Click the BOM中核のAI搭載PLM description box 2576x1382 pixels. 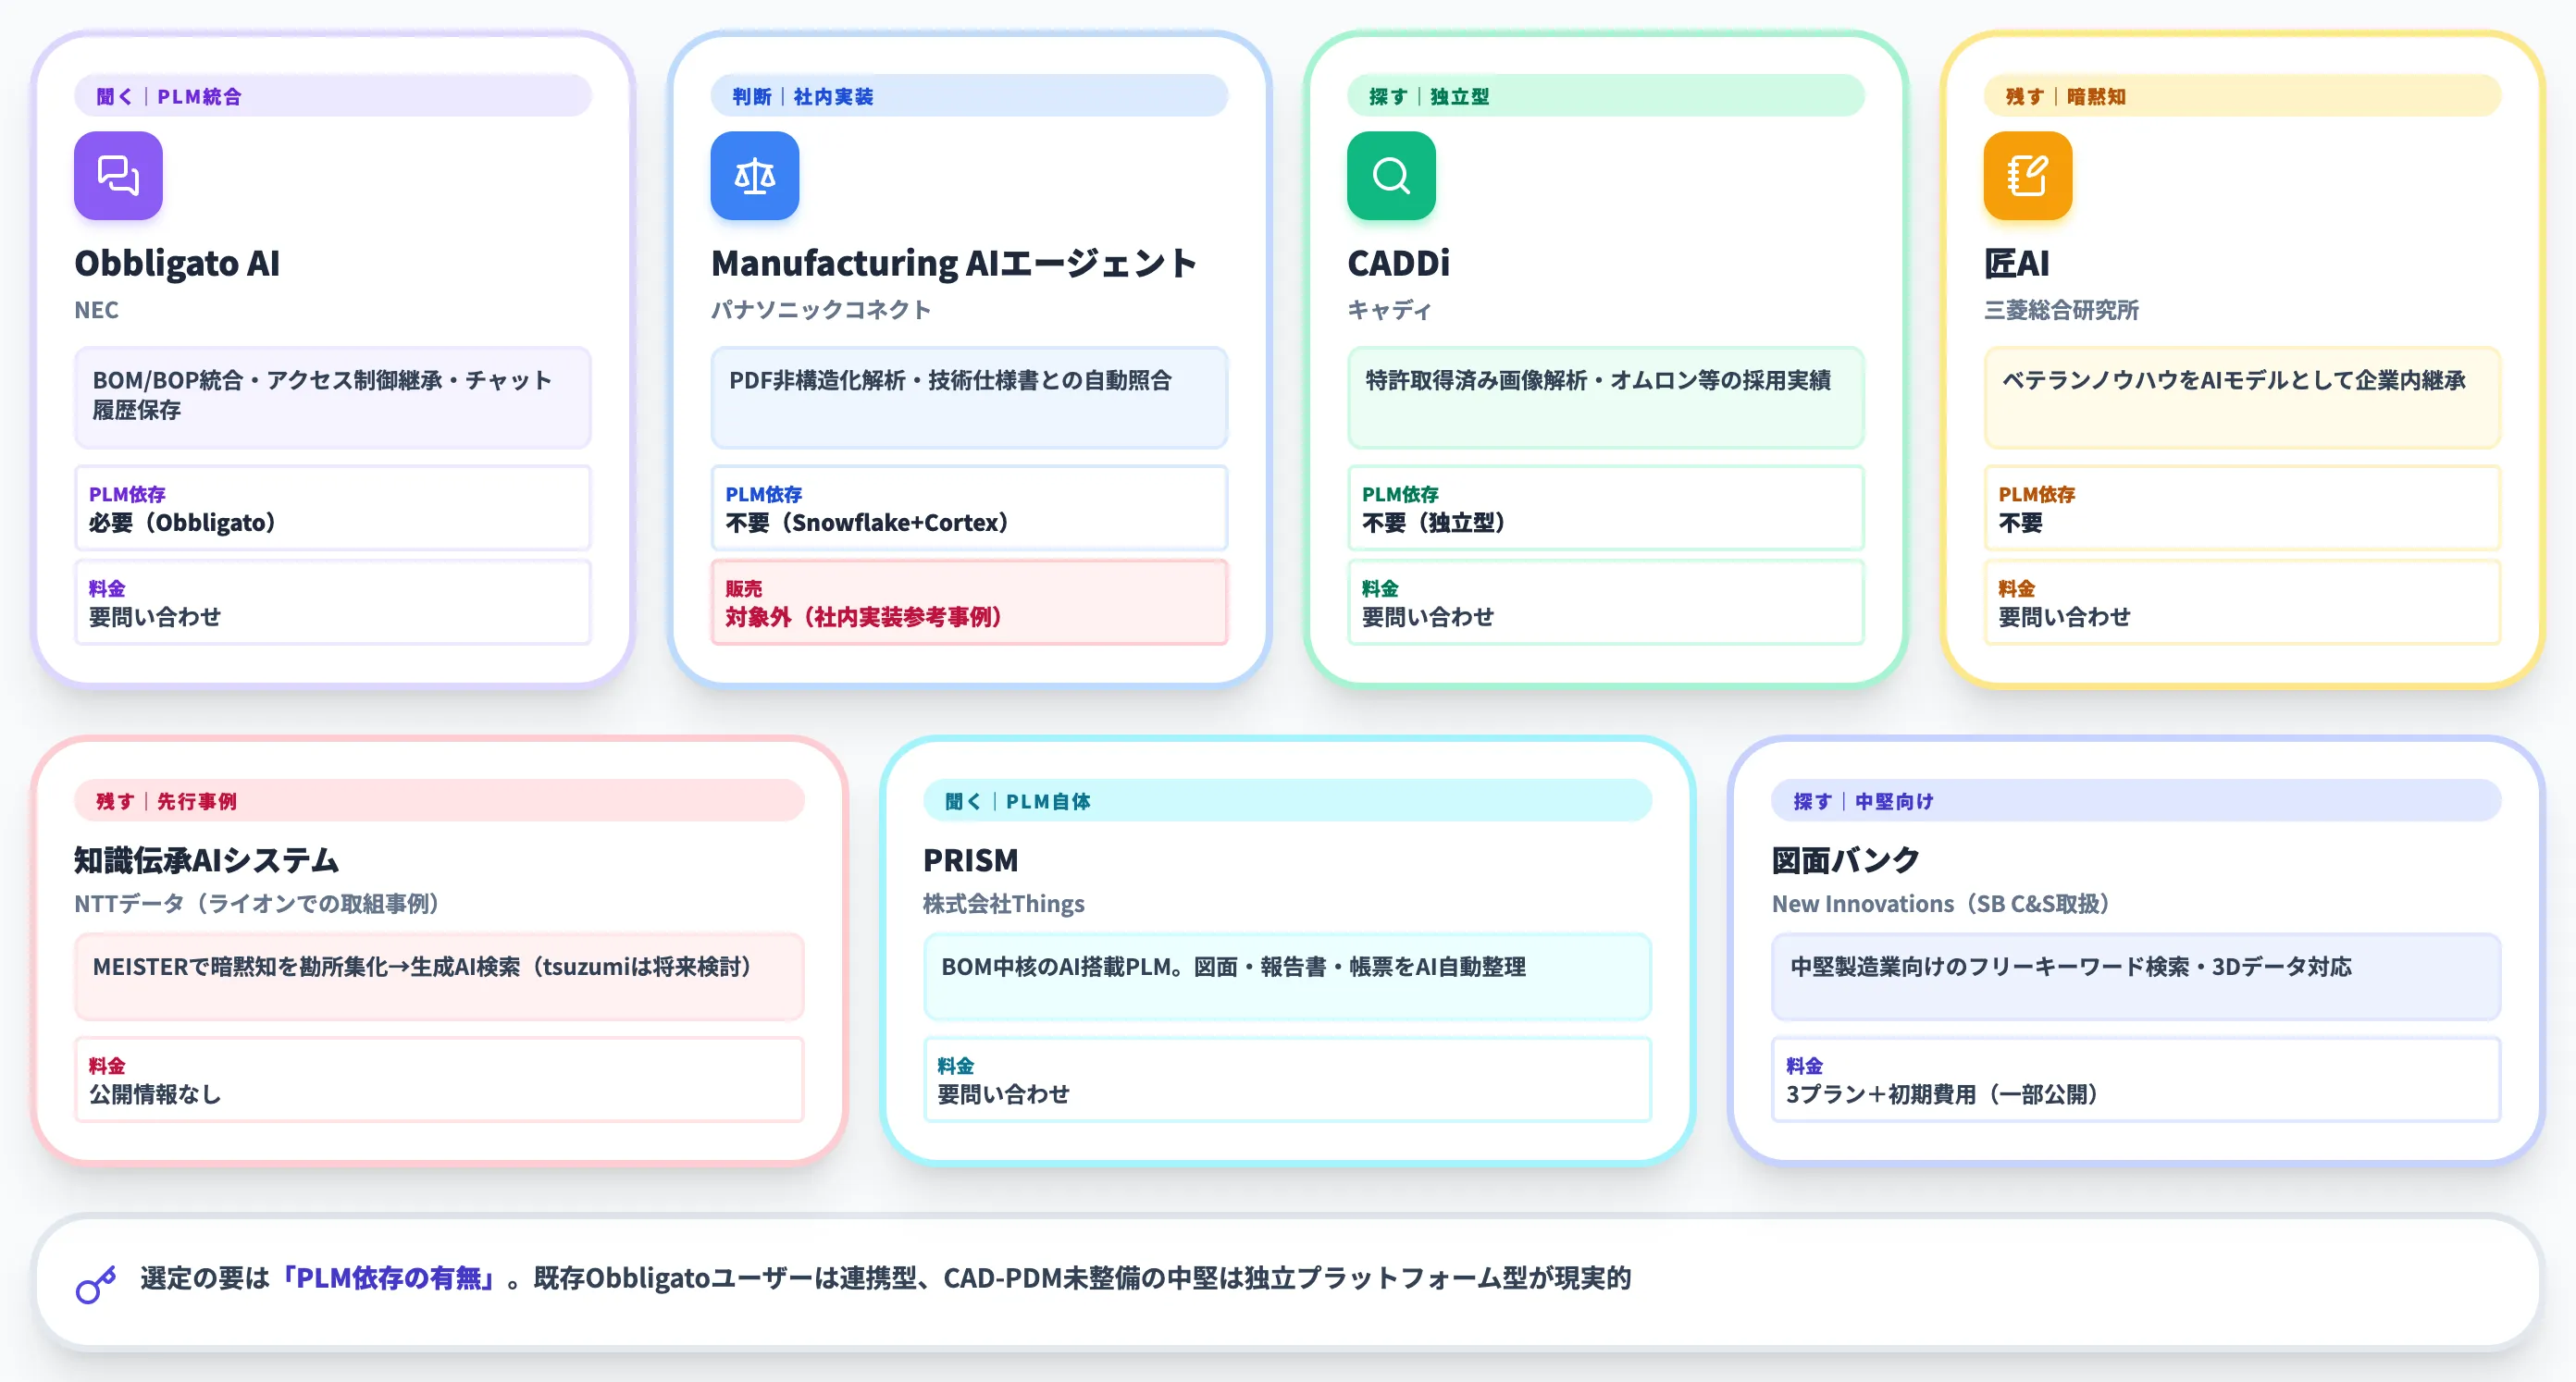pos(1287,976)
